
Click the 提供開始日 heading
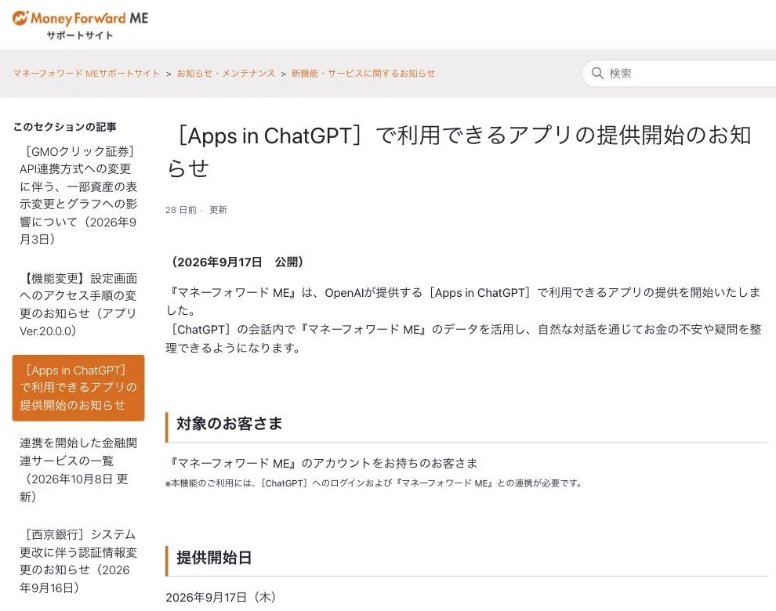214,558
